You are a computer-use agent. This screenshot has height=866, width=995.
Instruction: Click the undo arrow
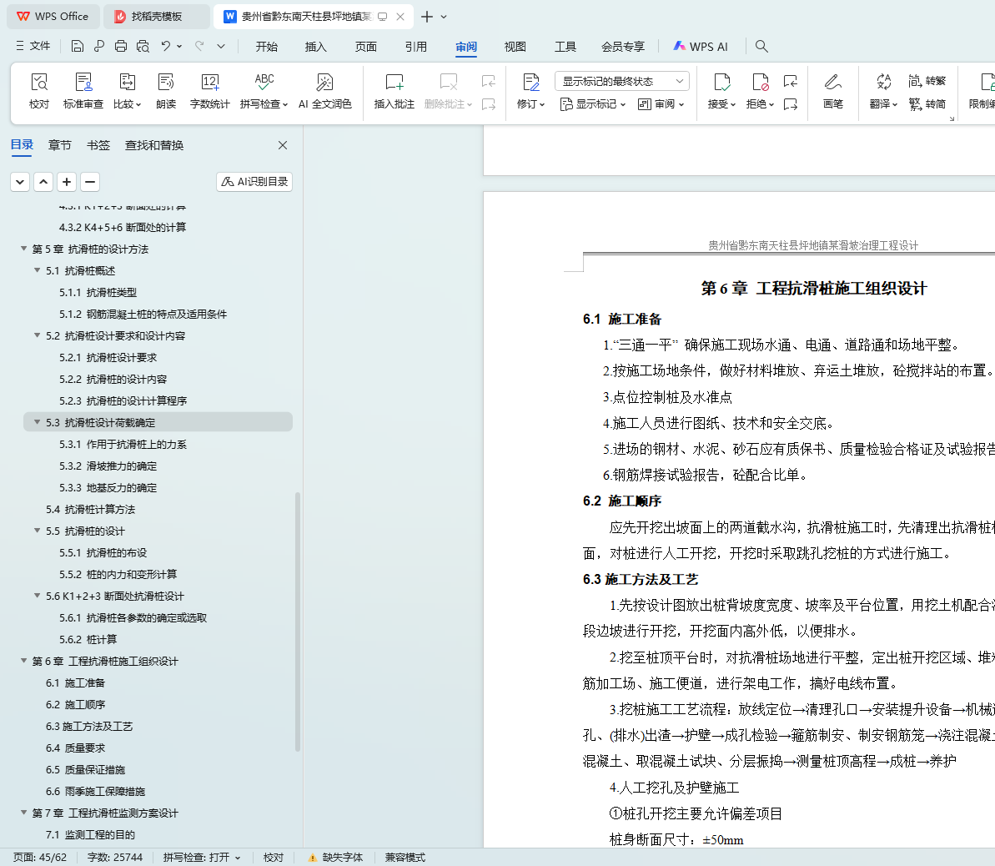pos(166,47)
